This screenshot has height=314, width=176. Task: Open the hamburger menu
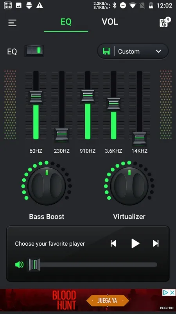click(x=13, y=23)
